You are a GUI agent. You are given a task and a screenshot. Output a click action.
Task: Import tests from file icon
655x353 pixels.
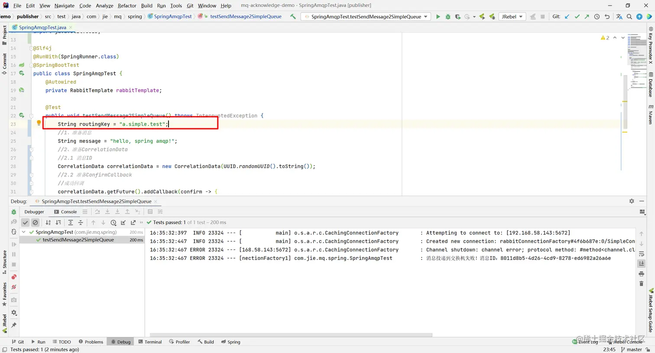point(123,222)
